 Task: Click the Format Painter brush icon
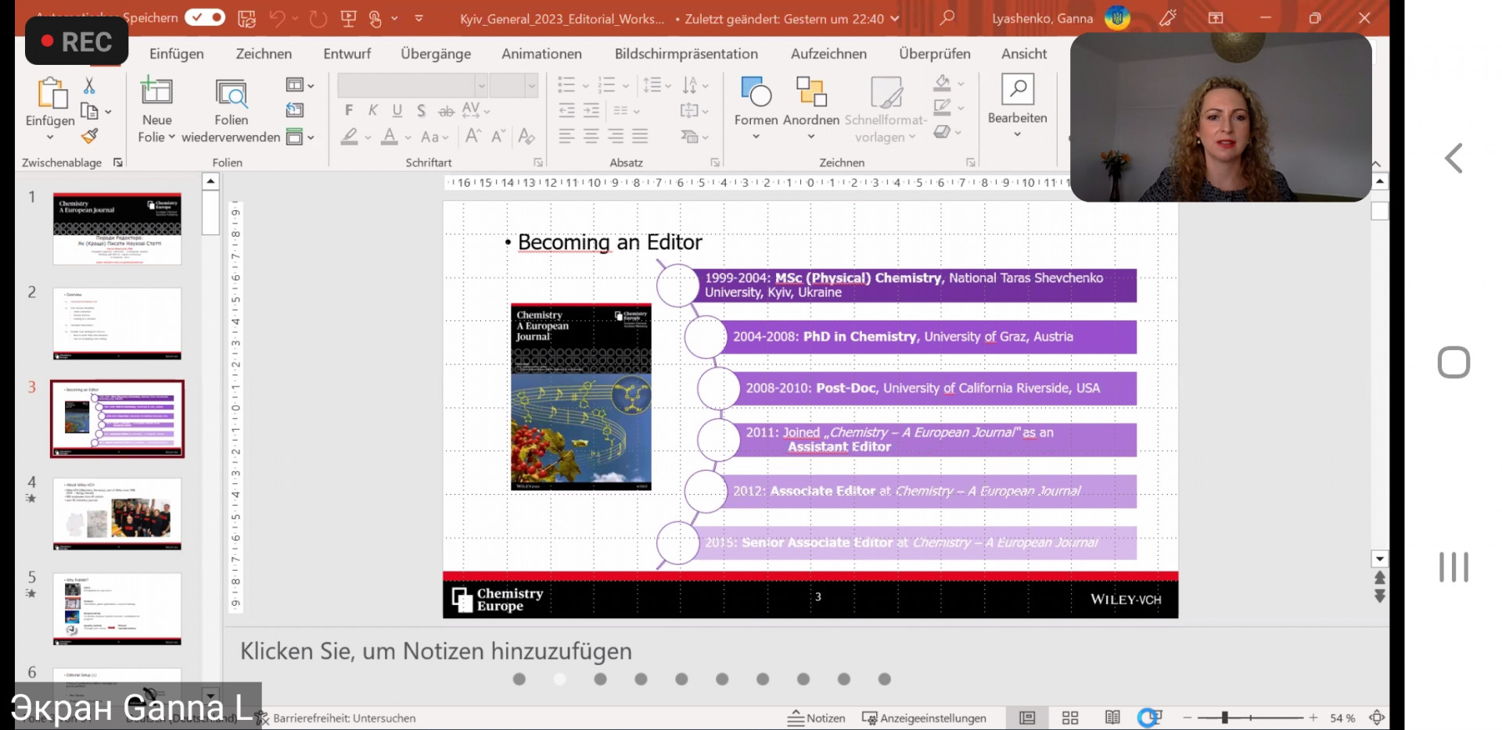pyautogui.click(x=90, y=136)
